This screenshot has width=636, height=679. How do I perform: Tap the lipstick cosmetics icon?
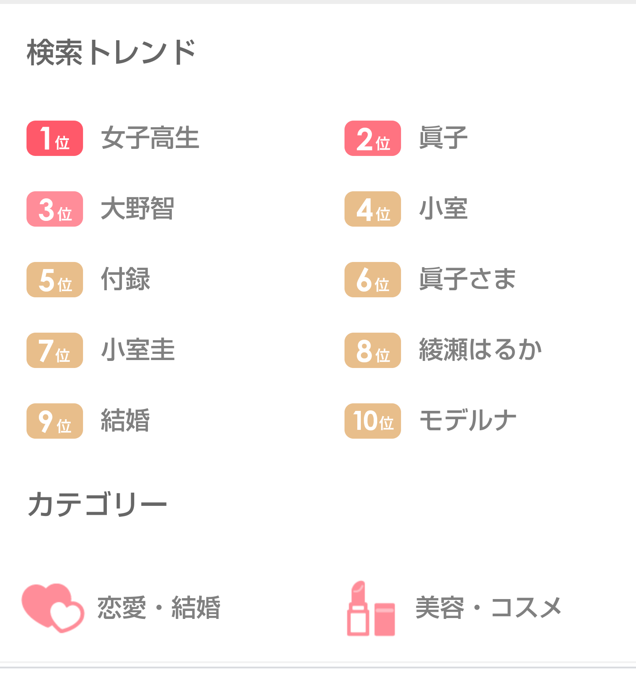pos(371,608)
